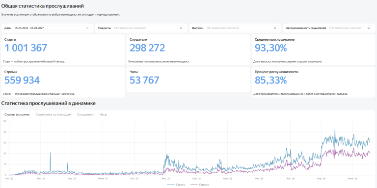Select the Среднее прослушивание value 93,30%
377x188 pixels.
point(271,48)
